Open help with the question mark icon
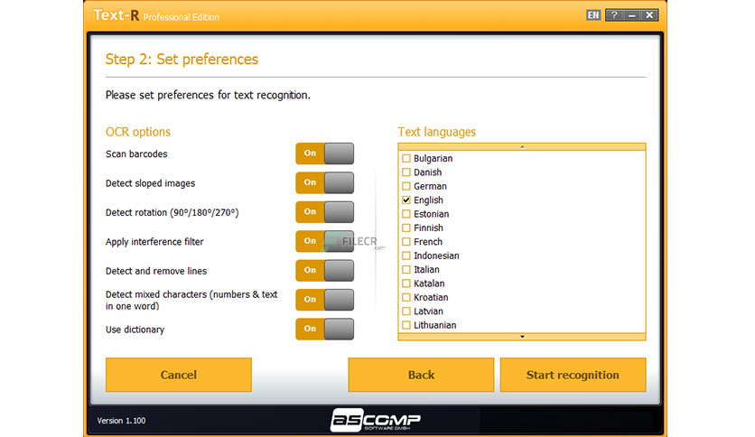Viewport: 755px width, 437px height. click(614, 15)
